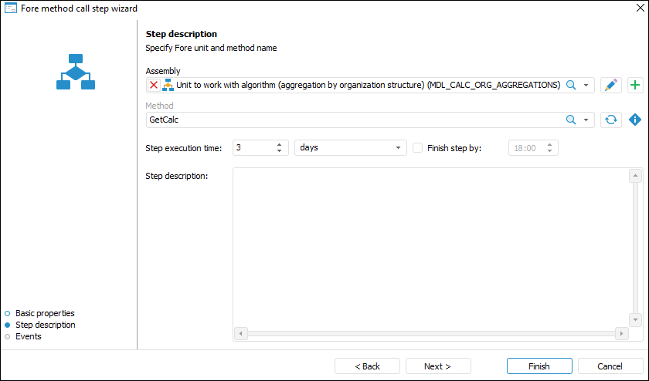Click the blue information icon
This screenshot has width=649, height=381.
click(635, 120)
